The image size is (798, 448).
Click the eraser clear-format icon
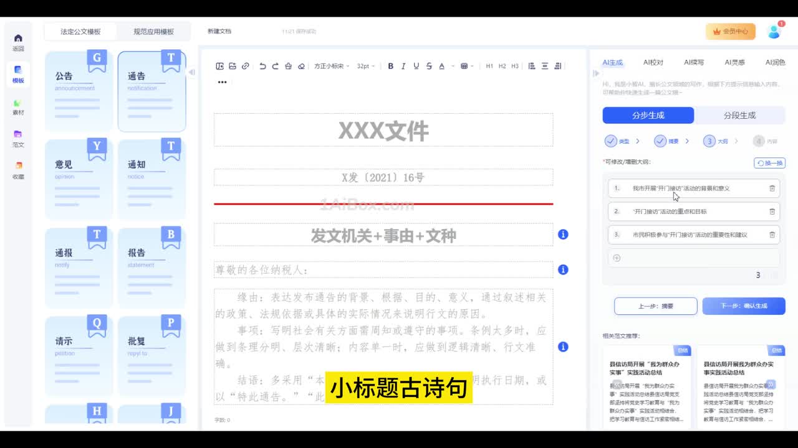pyautogui.click(x=301, y=66)
